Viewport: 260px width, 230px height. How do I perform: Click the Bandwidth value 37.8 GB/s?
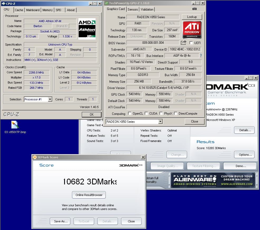188,81
